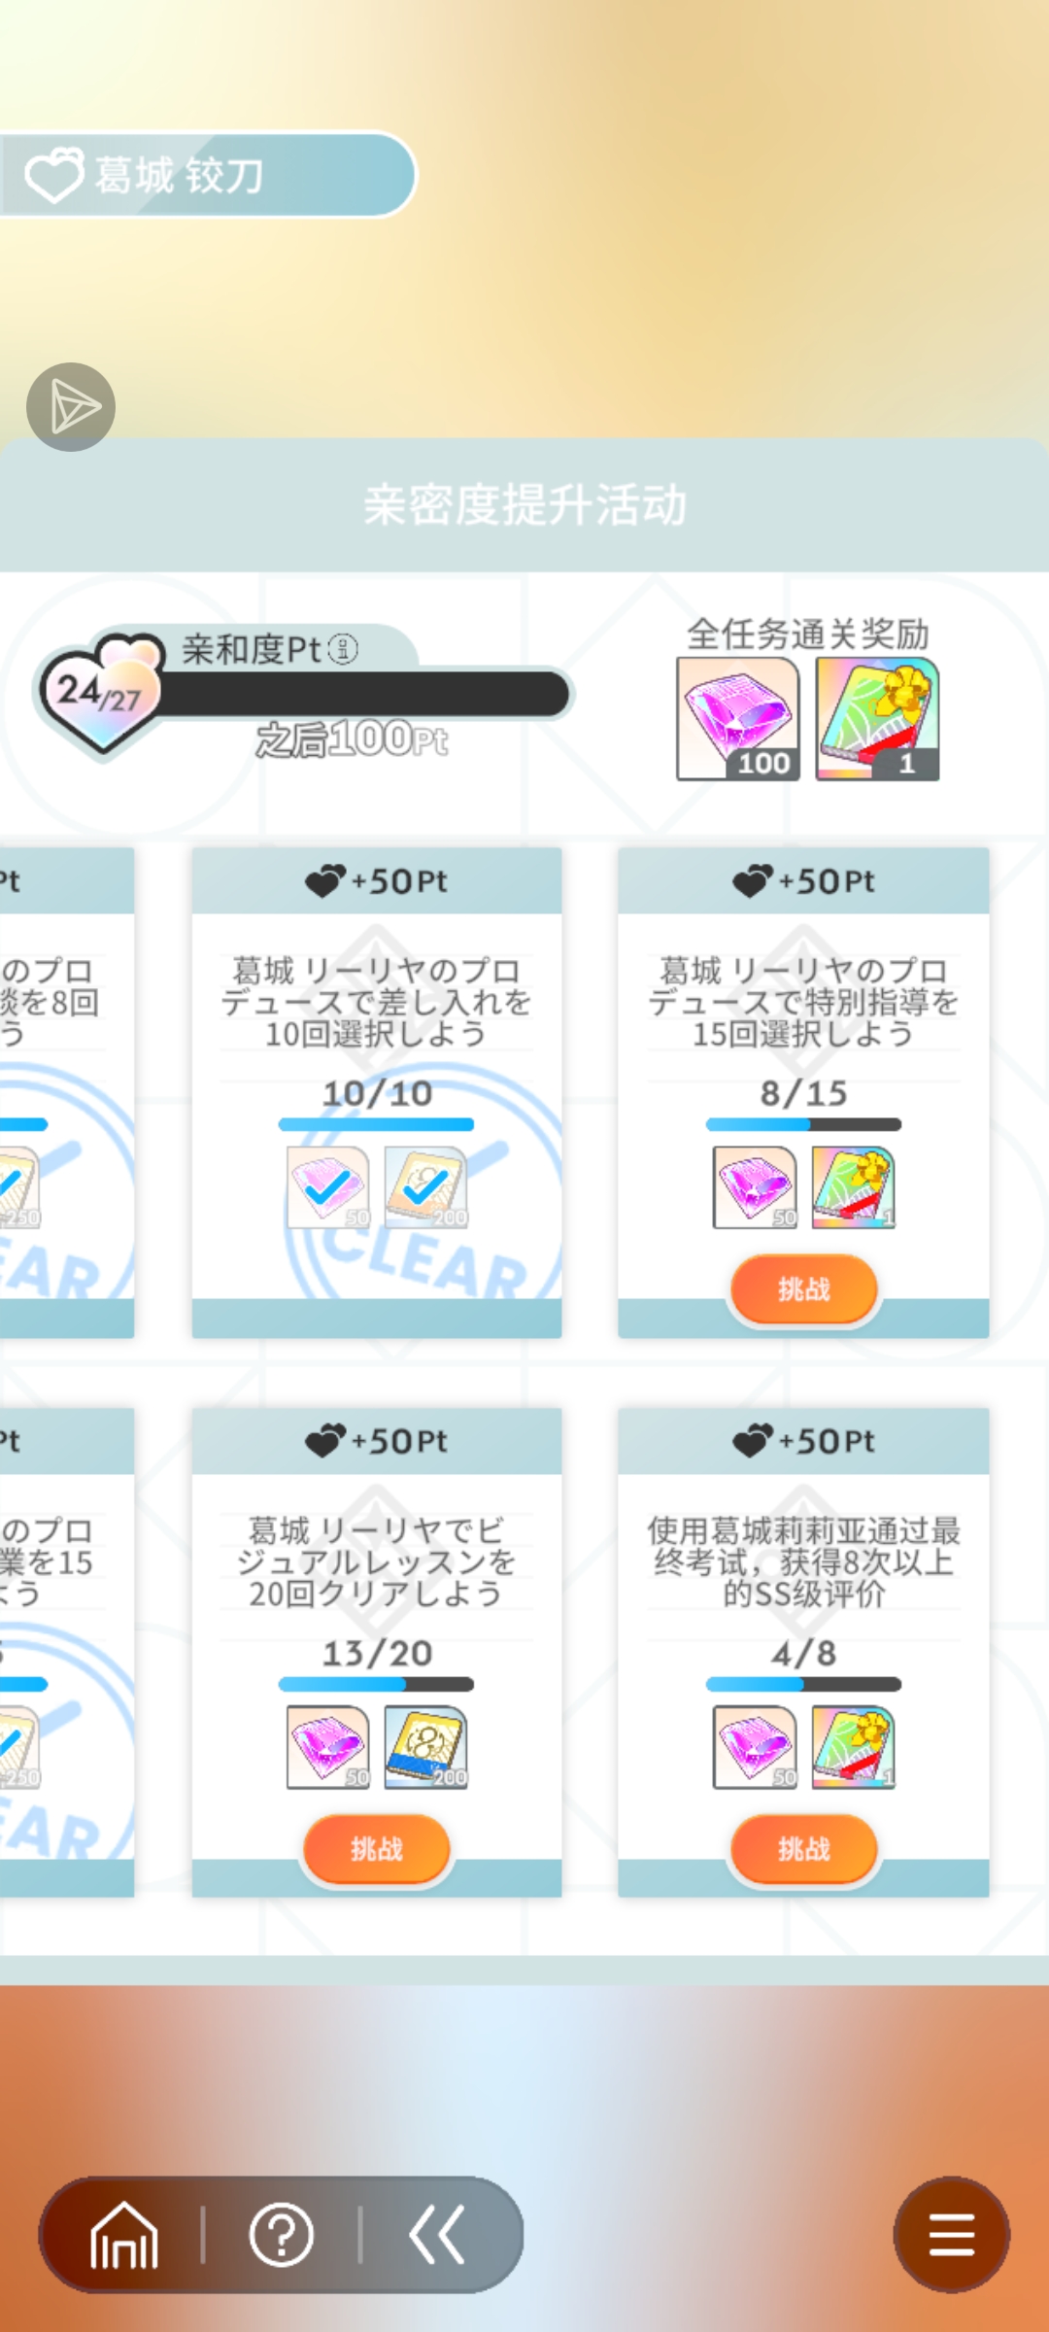1049x2332 pixels.
Task: Tap the 亲密度提升活动 header
Action: click(x=524, y=505)
